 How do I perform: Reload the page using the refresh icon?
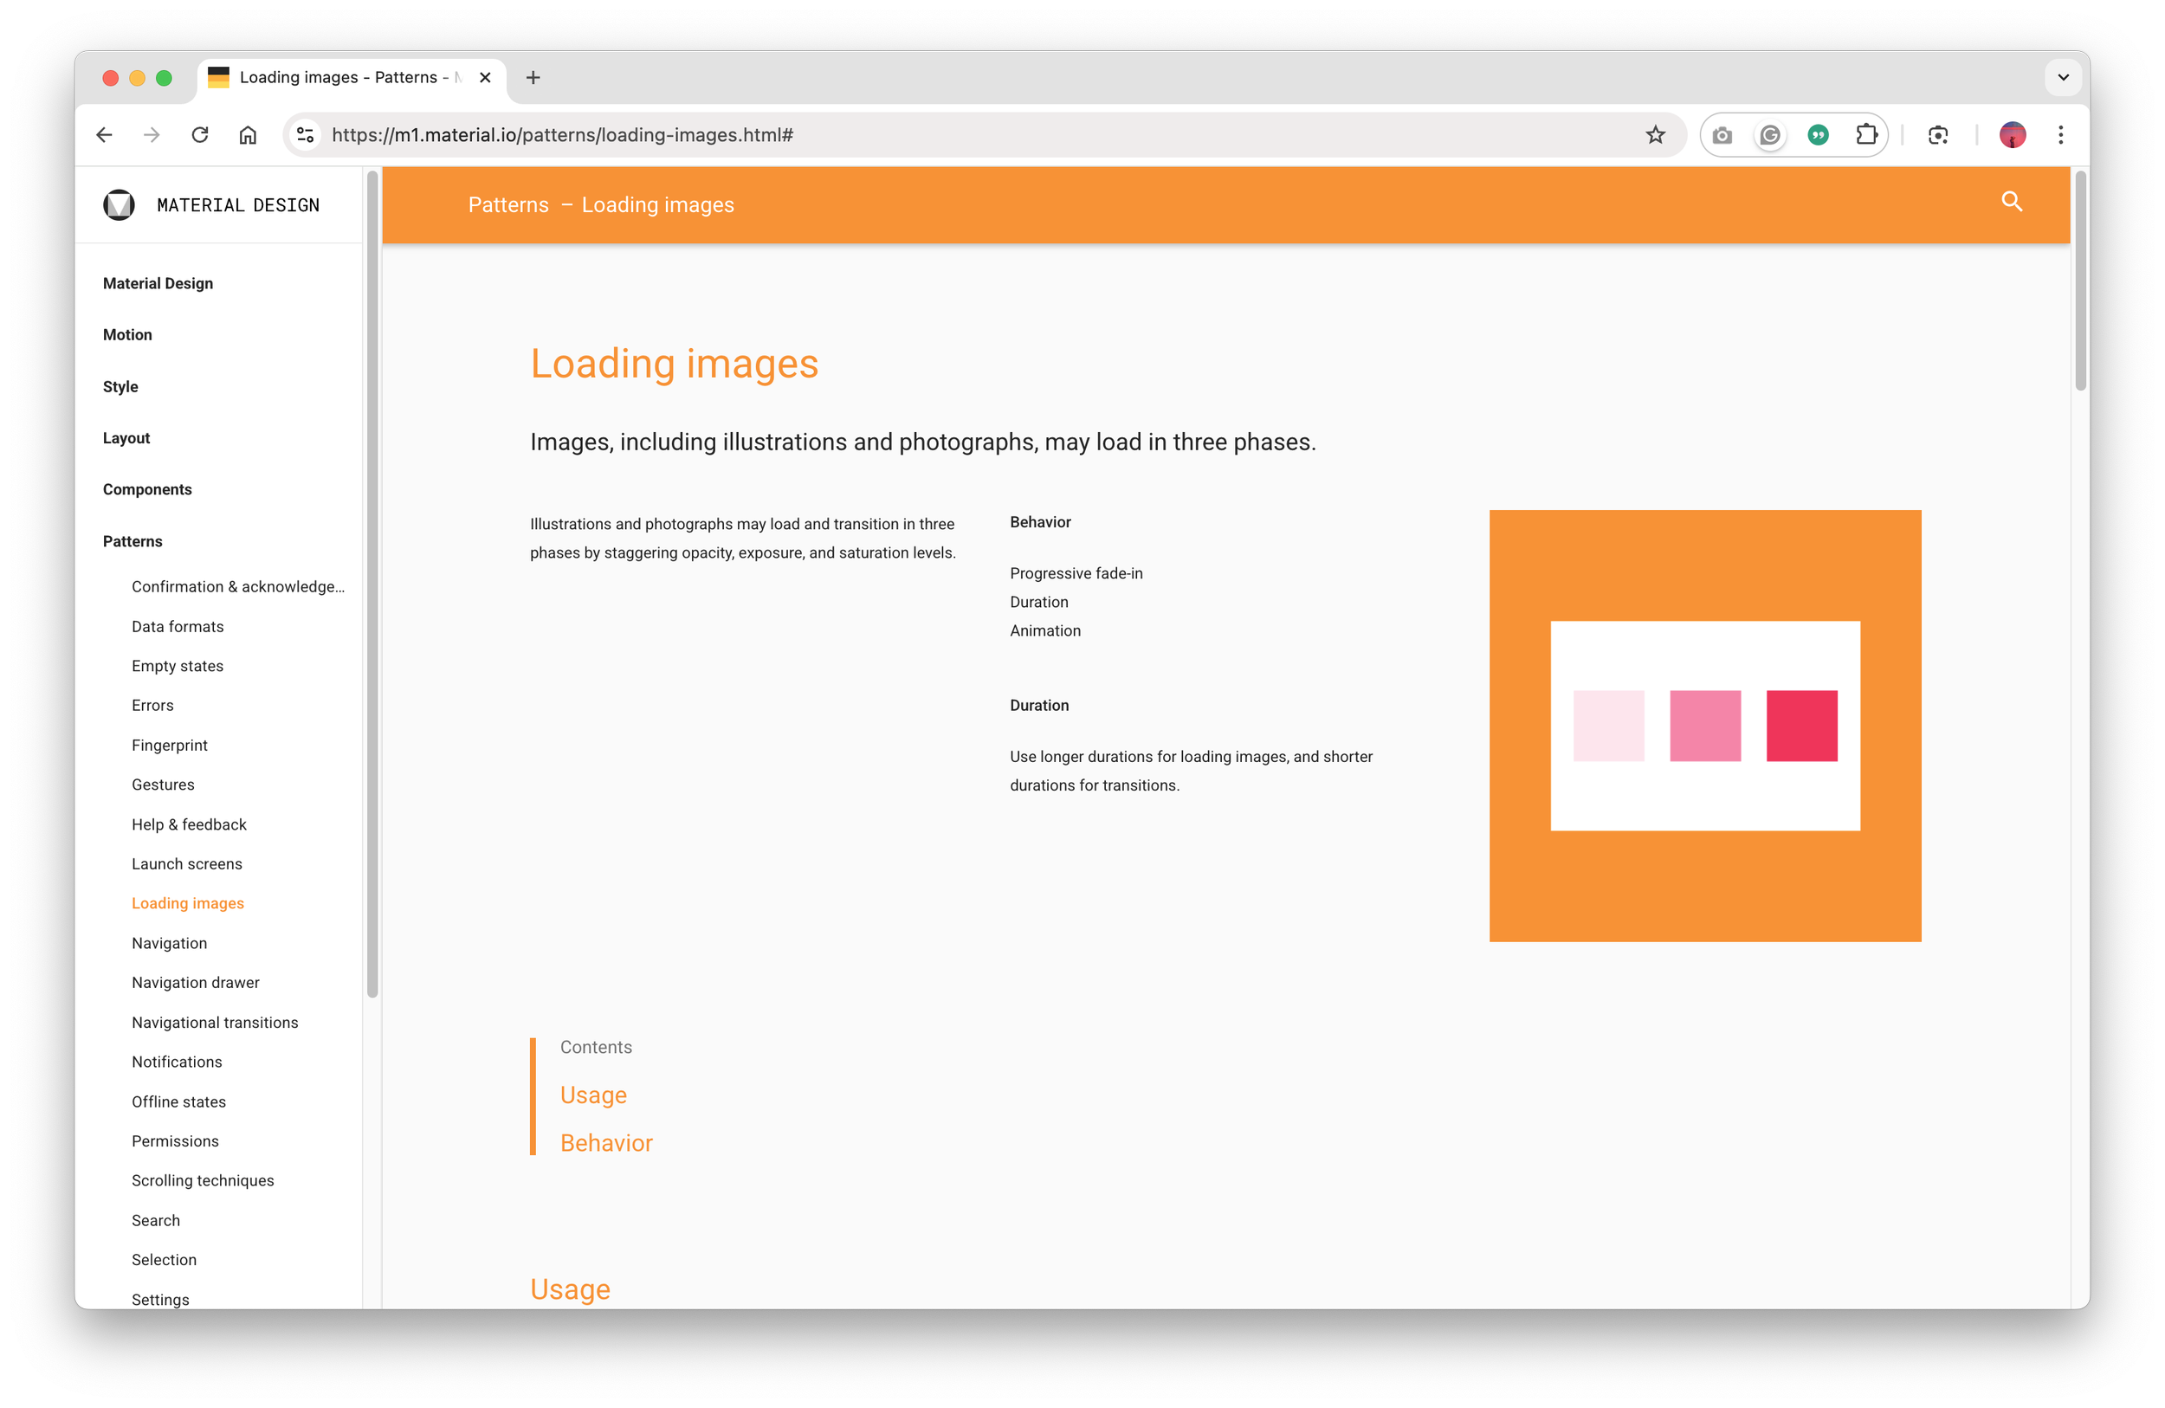200,134
